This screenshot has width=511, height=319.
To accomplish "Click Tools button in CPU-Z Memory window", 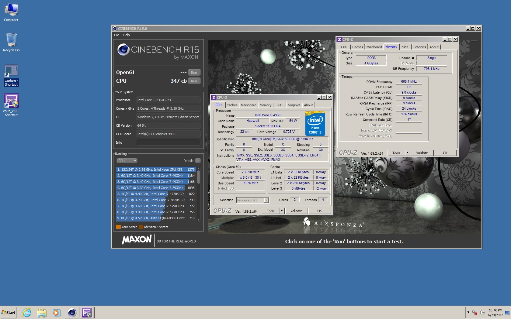I will click(x=396, y=153).
